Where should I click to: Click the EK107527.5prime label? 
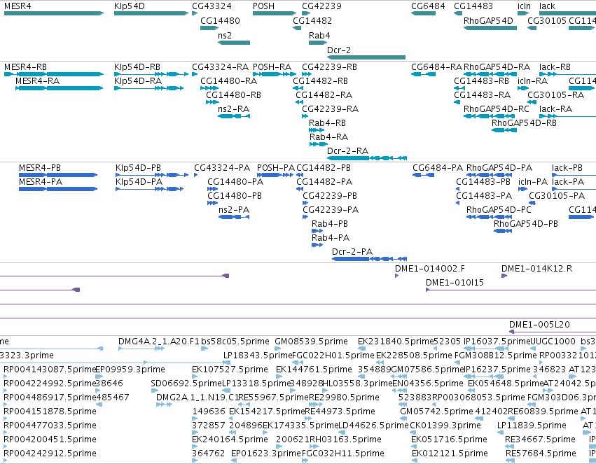(x=230, y=370)
